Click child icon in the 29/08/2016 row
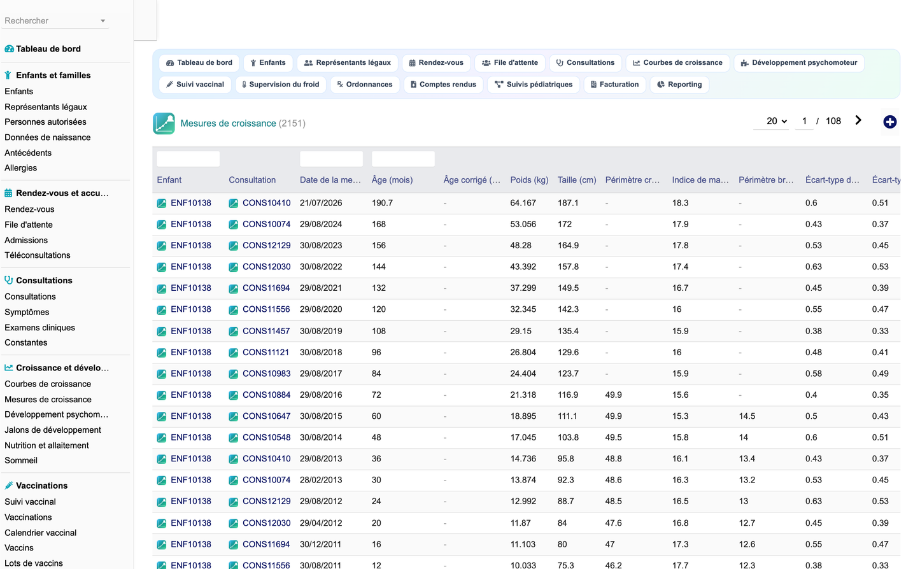The width and height of the screenshot is (920, 569). (162, 395)
